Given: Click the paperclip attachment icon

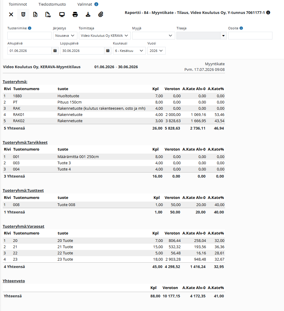Looking at the screenshot, I should [x=101, y=15].
